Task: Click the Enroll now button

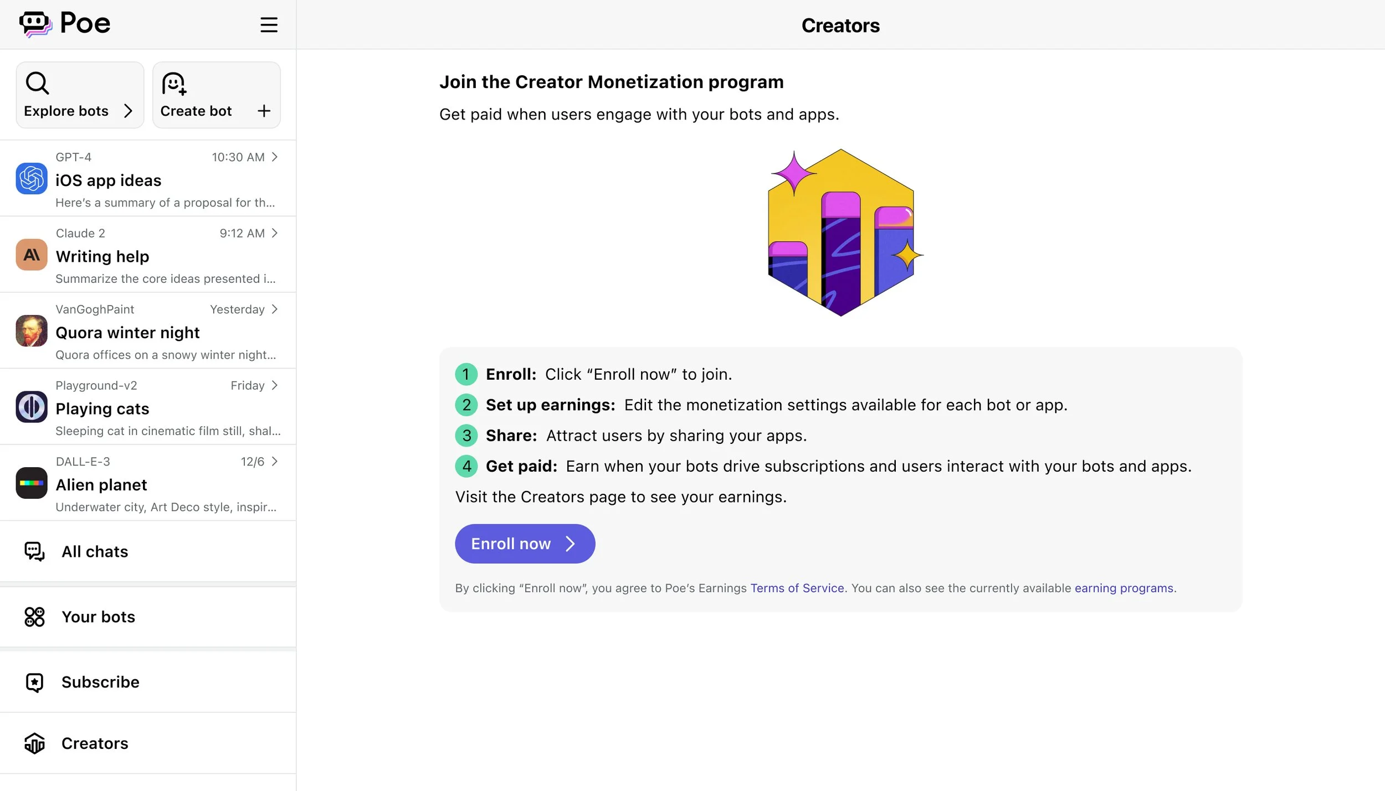Action: (x=525, y=544)
